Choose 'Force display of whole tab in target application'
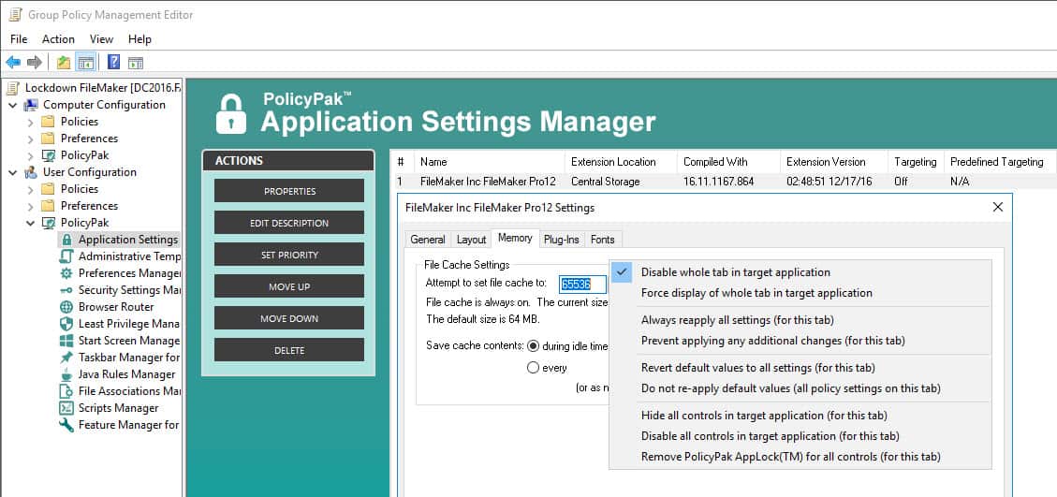This screenshot has width=1057, height=497. pos(800,293)
